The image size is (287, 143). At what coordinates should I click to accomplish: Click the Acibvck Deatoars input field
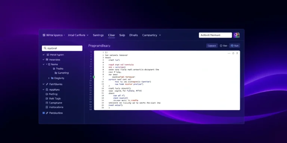(x=215, y=35)
